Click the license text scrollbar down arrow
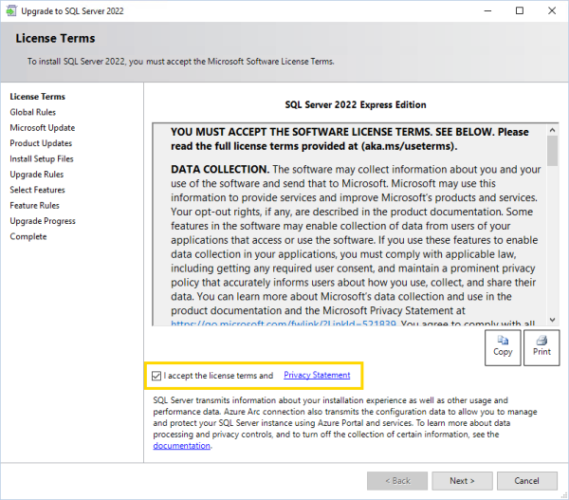This screenshot has width=569, height=500. (x=552, y=322)
